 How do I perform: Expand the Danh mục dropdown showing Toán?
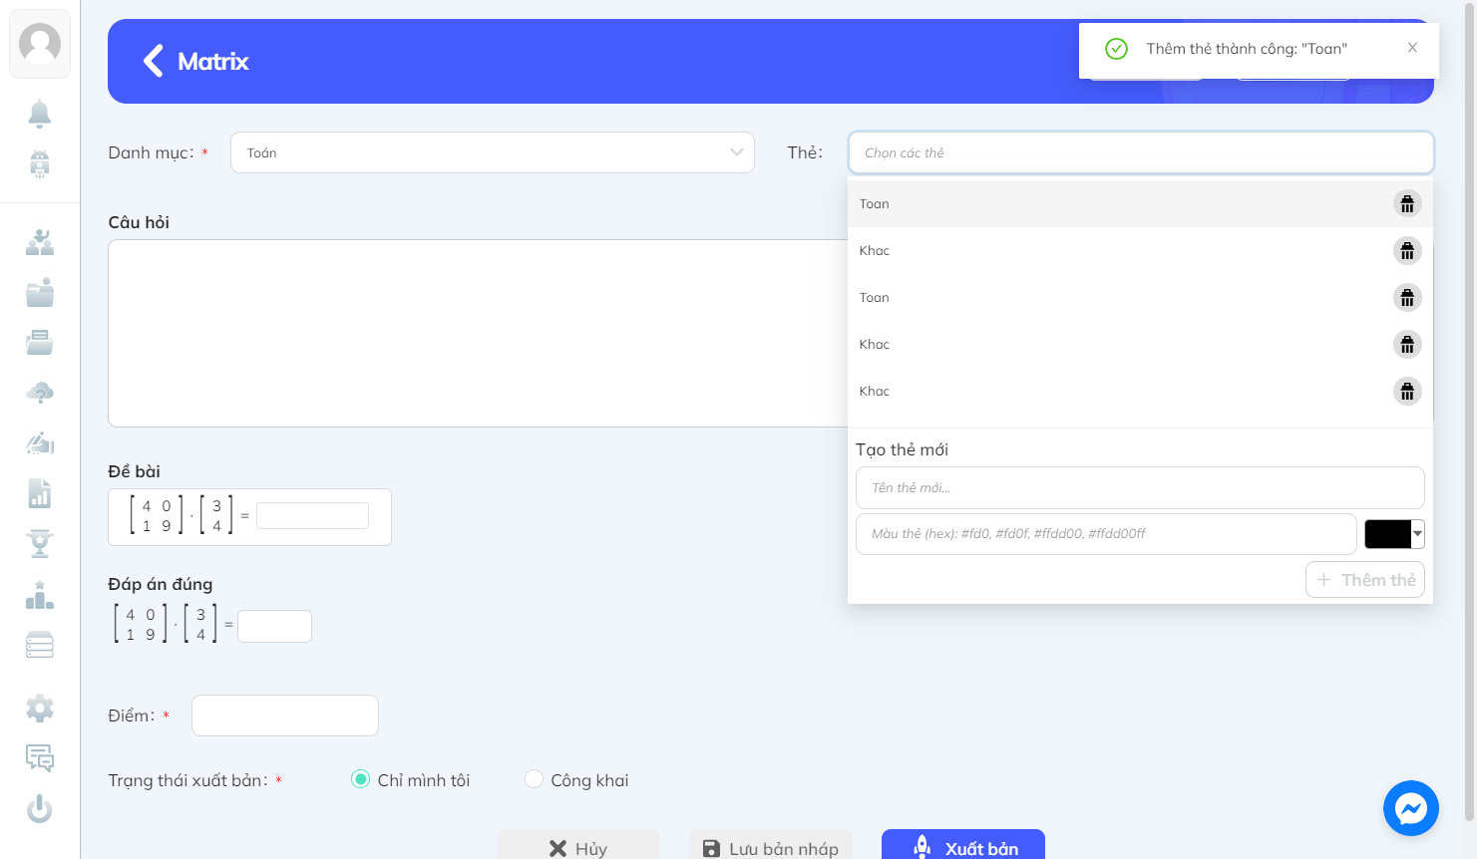pyautogui.click(x=493, y=152)
